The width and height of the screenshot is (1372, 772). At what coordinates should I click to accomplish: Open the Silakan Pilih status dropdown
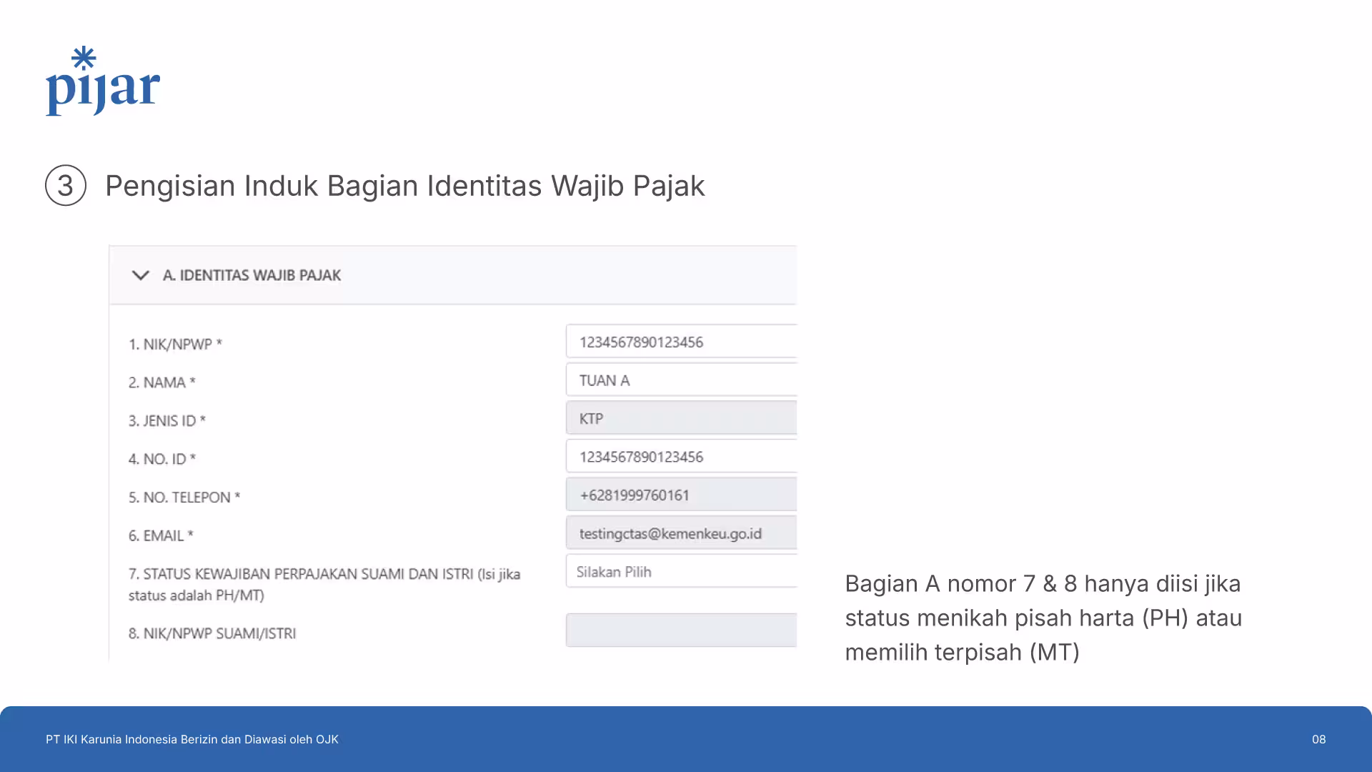(x=682, y=571)
